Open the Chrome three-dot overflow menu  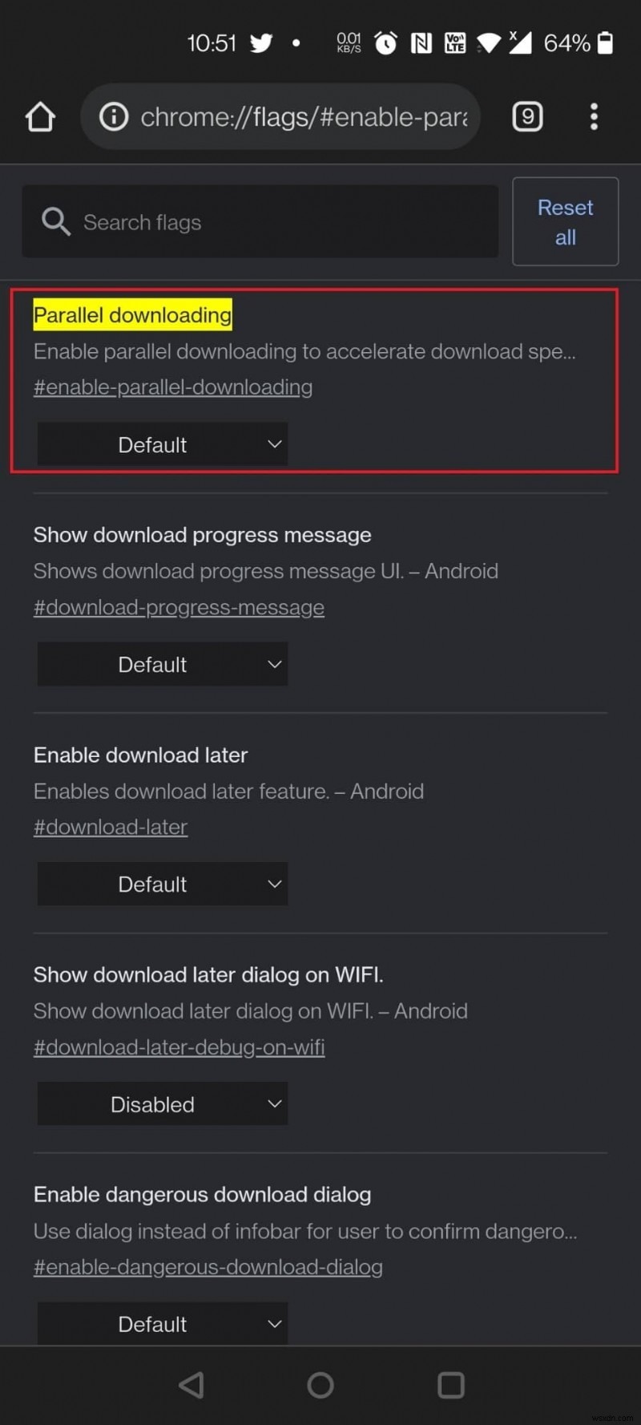(594, 116)
